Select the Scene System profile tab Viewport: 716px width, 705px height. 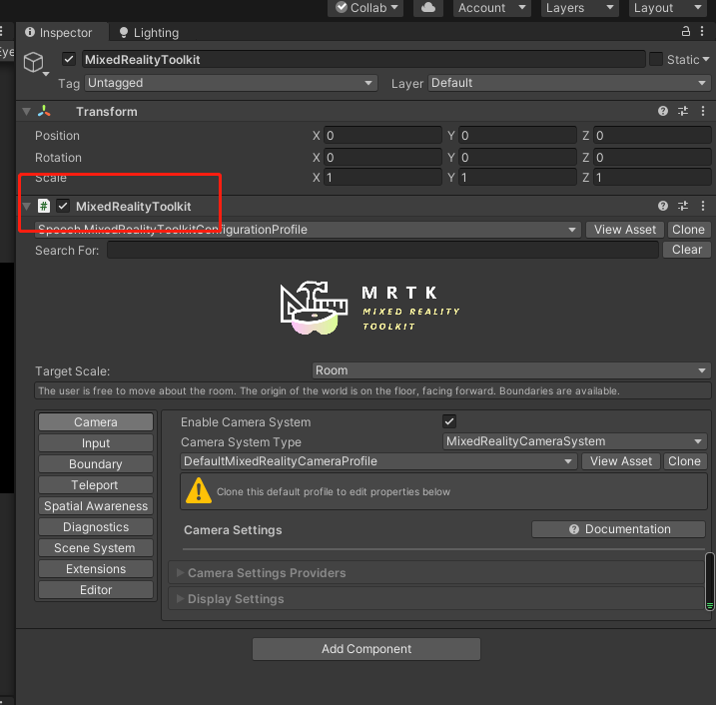click(x=96, y=548)
